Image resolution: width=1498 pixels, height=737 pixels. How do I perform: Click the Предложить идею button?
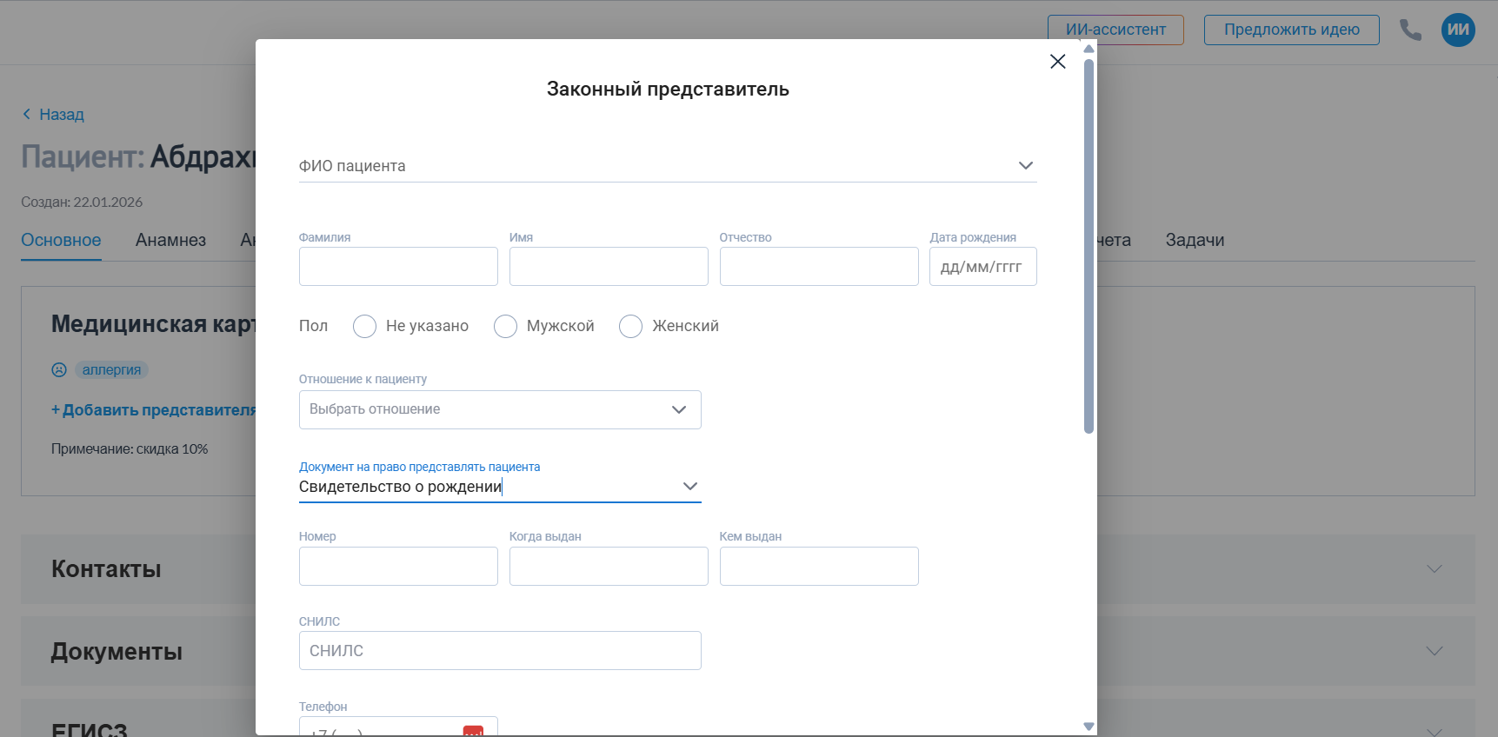(x=1291, y=30)
